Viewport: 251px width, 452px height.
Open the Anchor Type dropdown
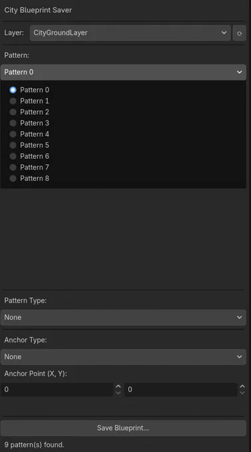point(124,357)
